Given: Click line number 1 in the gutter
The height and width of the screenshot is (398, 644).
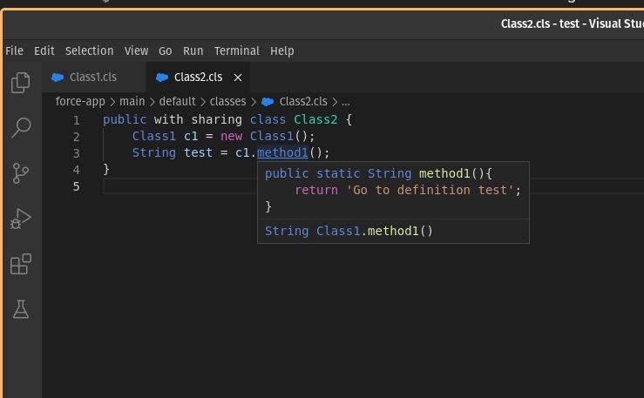Looking at the screenshot, I should tap(77, 120).
